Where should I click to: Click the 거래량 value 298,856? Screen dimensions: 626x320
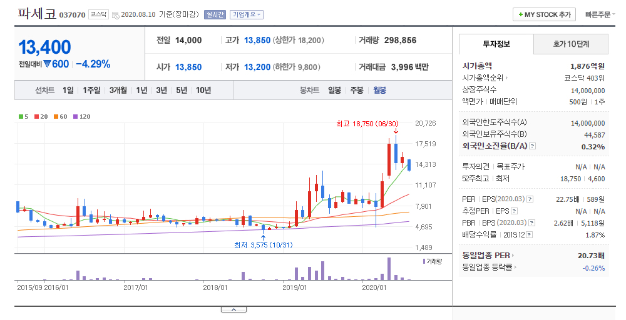400,40
